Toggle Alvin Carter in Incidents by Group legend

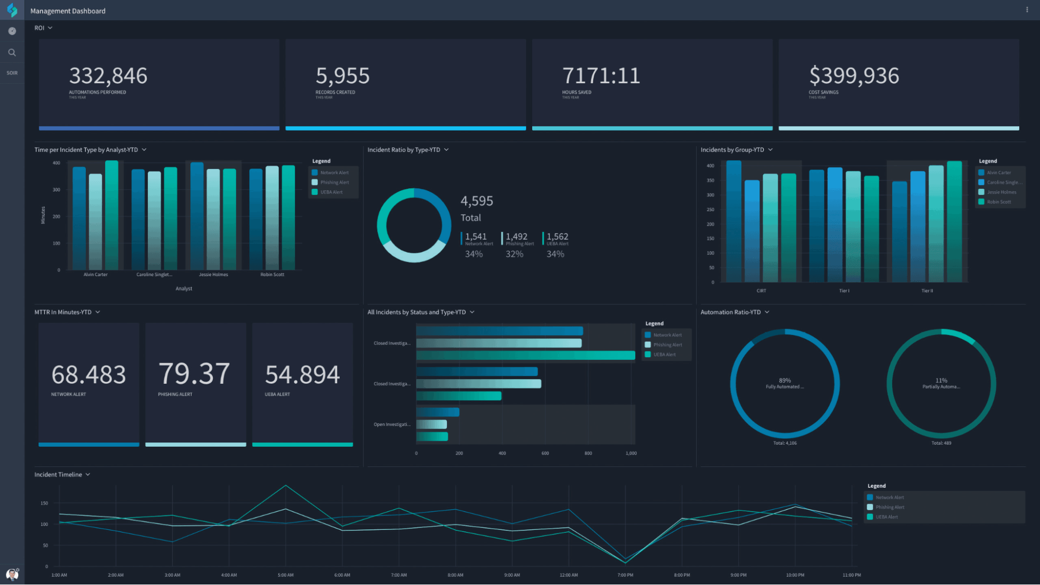click(x=998, y=173)
